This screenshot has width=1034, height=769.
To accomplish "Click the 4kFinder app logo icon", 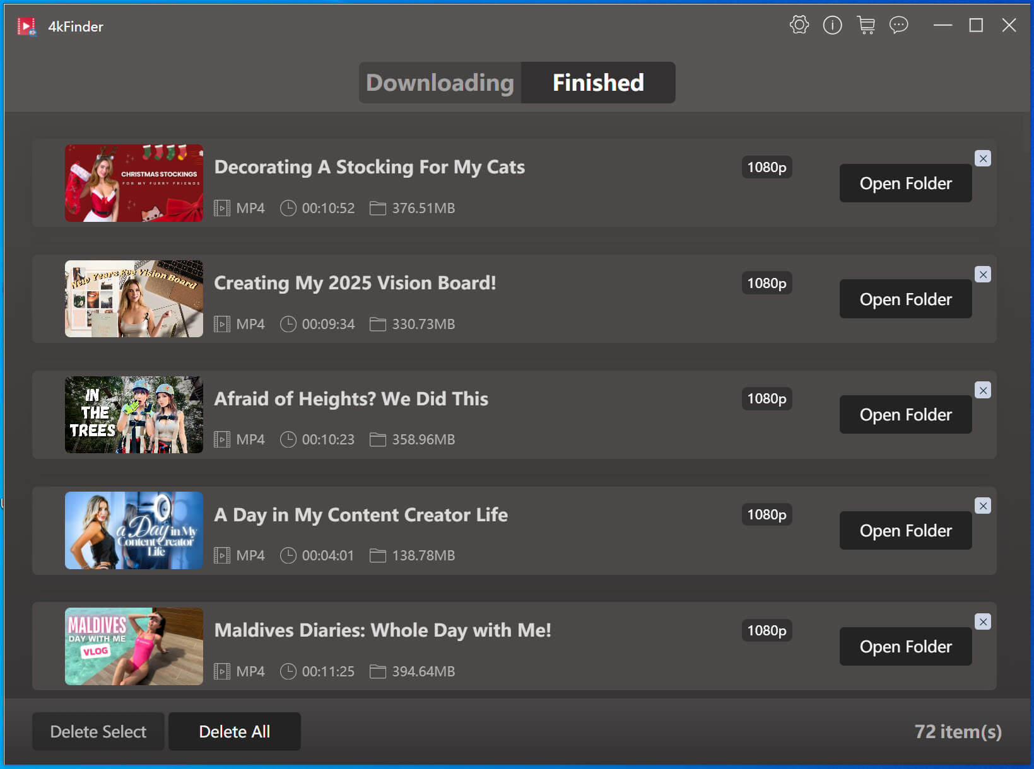I will pyautogui.click(x=26, y=26).
